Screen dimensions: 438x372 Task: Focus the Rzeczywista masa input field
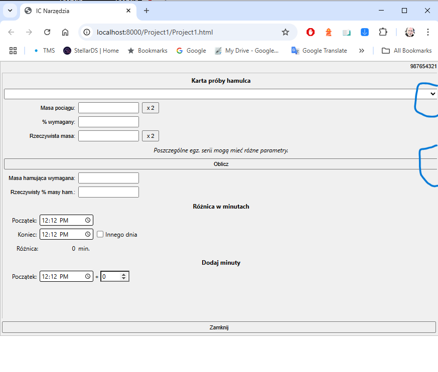[x=108, y=136]
